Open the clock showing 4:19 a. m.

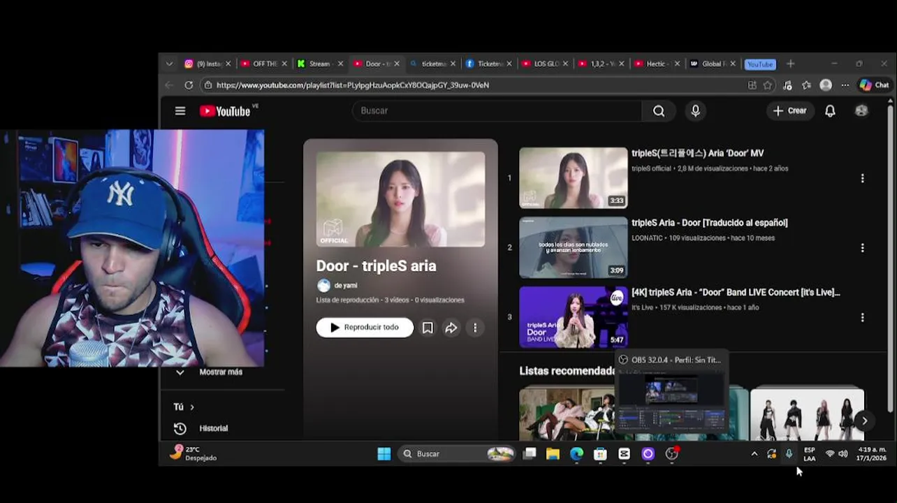(871, 454)
